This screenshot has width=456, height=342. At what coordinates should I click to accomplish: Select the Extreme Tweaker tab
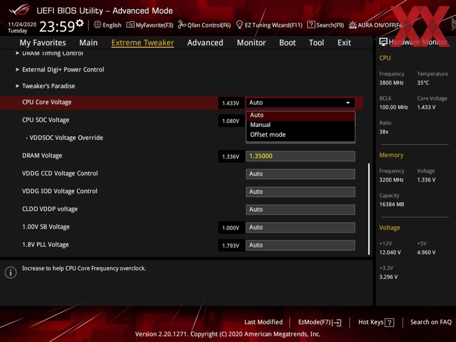pyautogui.click(x=142, y=43)
